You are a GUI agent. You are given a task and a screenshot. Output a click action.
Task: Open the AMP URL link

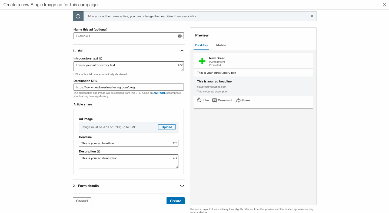pos(159,93)
